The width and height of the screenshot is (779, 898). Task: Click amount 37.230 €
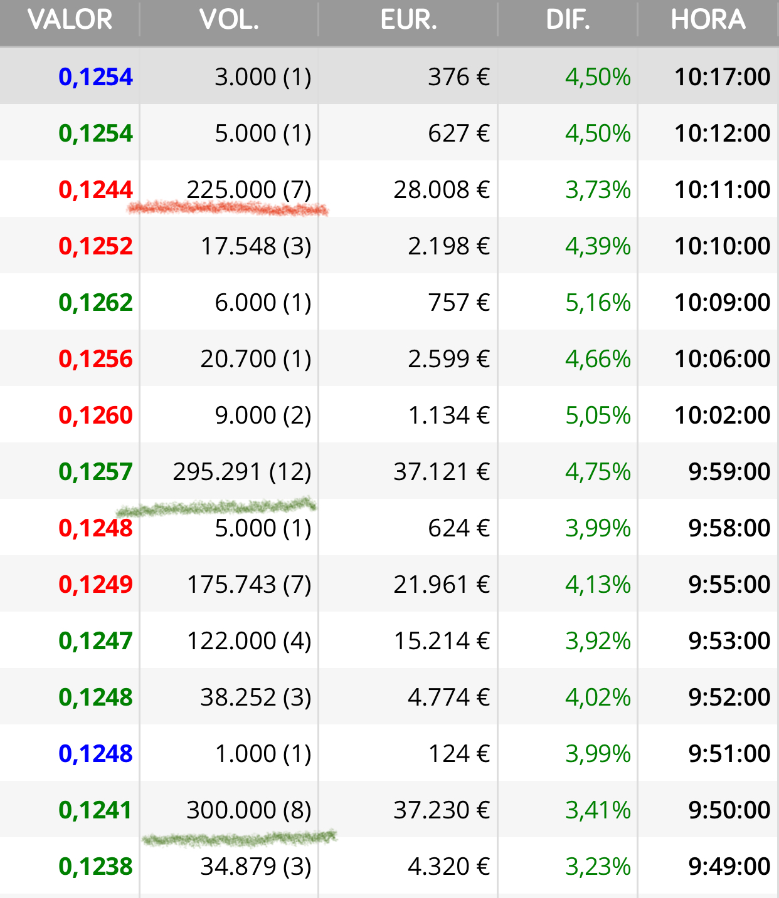(442, 810)
